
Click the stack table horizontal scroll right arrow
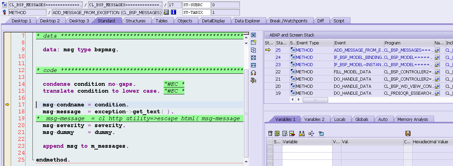pos(299,100)
